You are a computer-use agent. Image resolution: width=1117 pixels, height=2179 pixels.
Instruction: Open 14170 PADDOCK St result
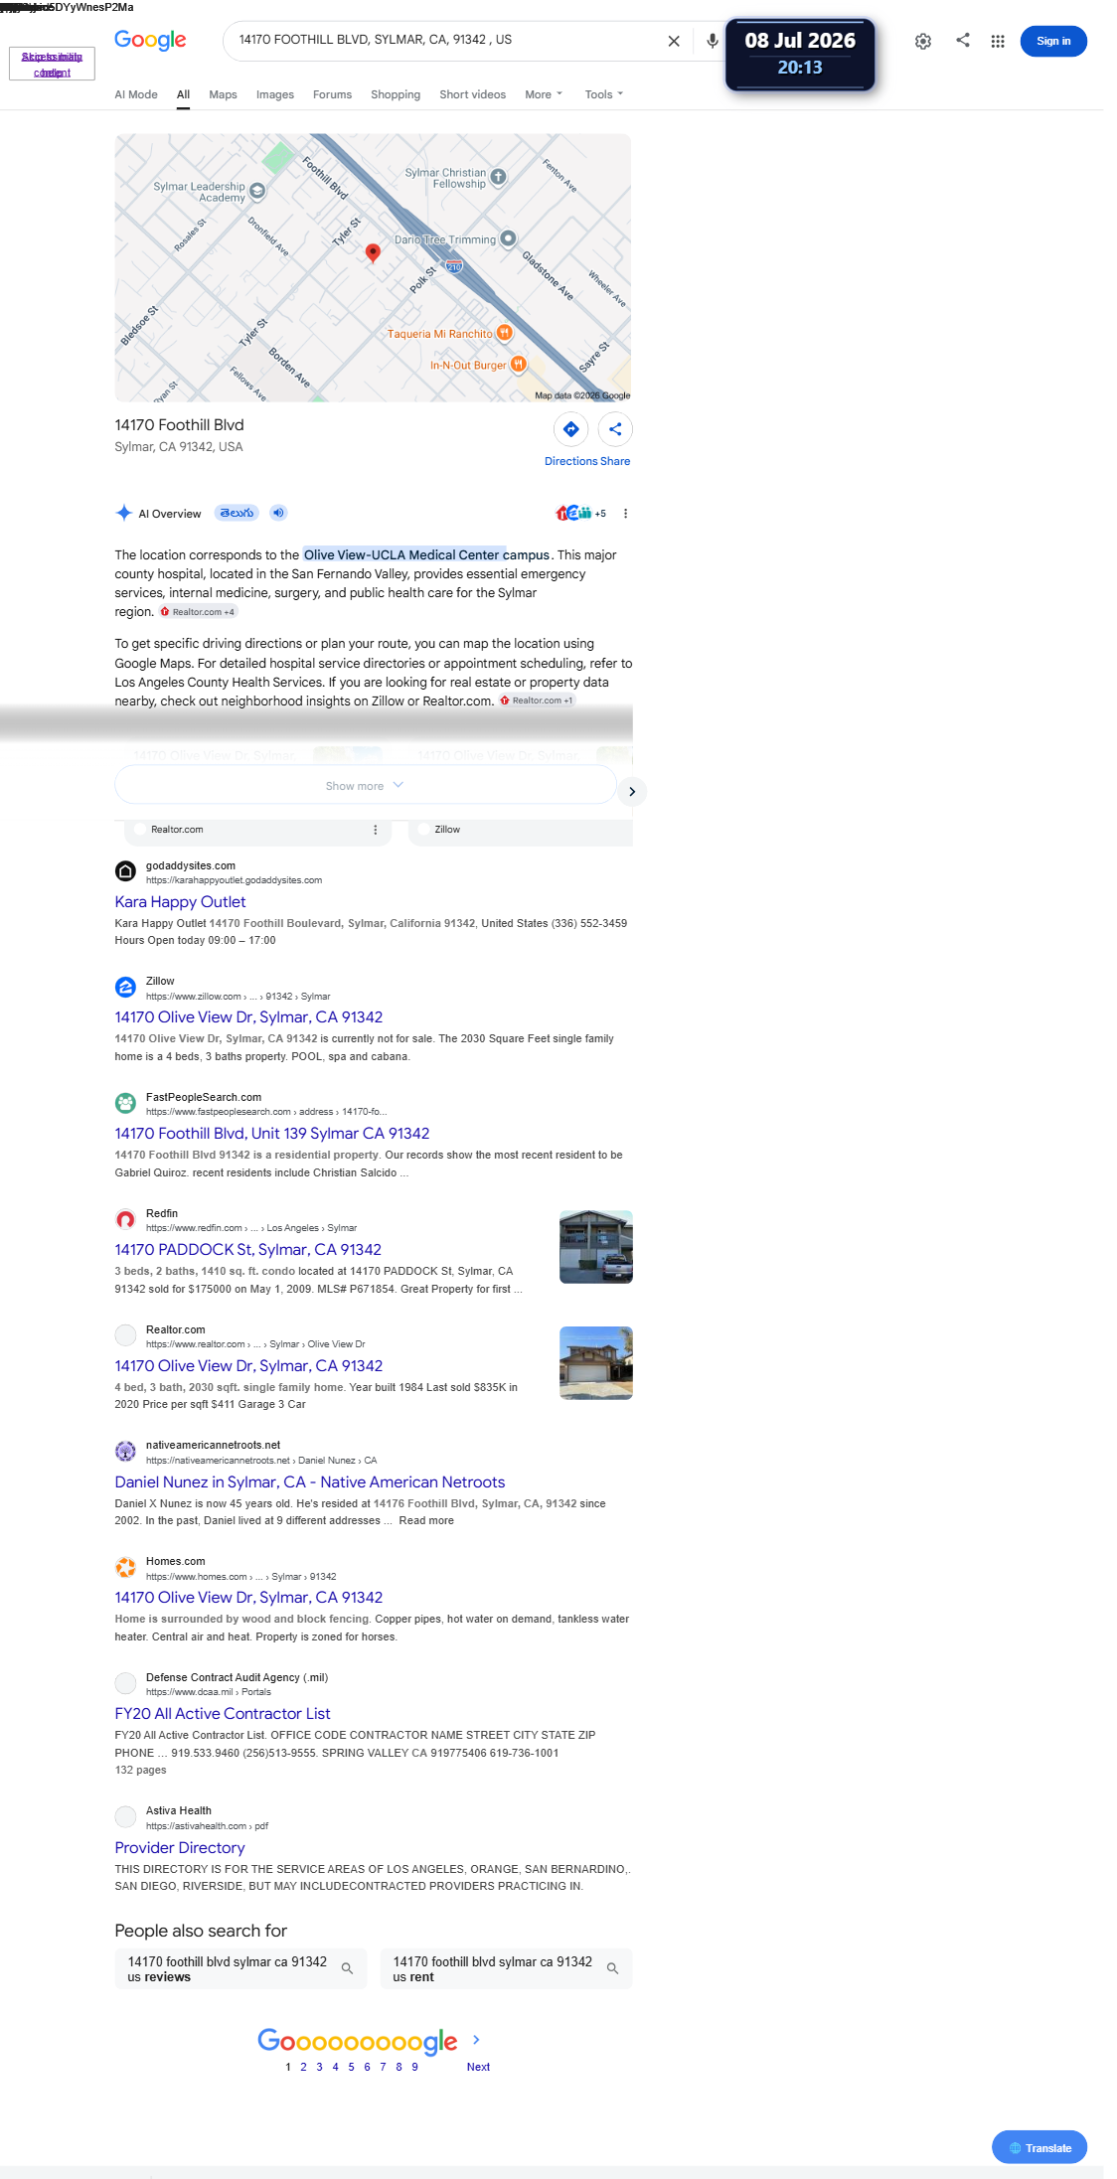(x=247, y=1250)
